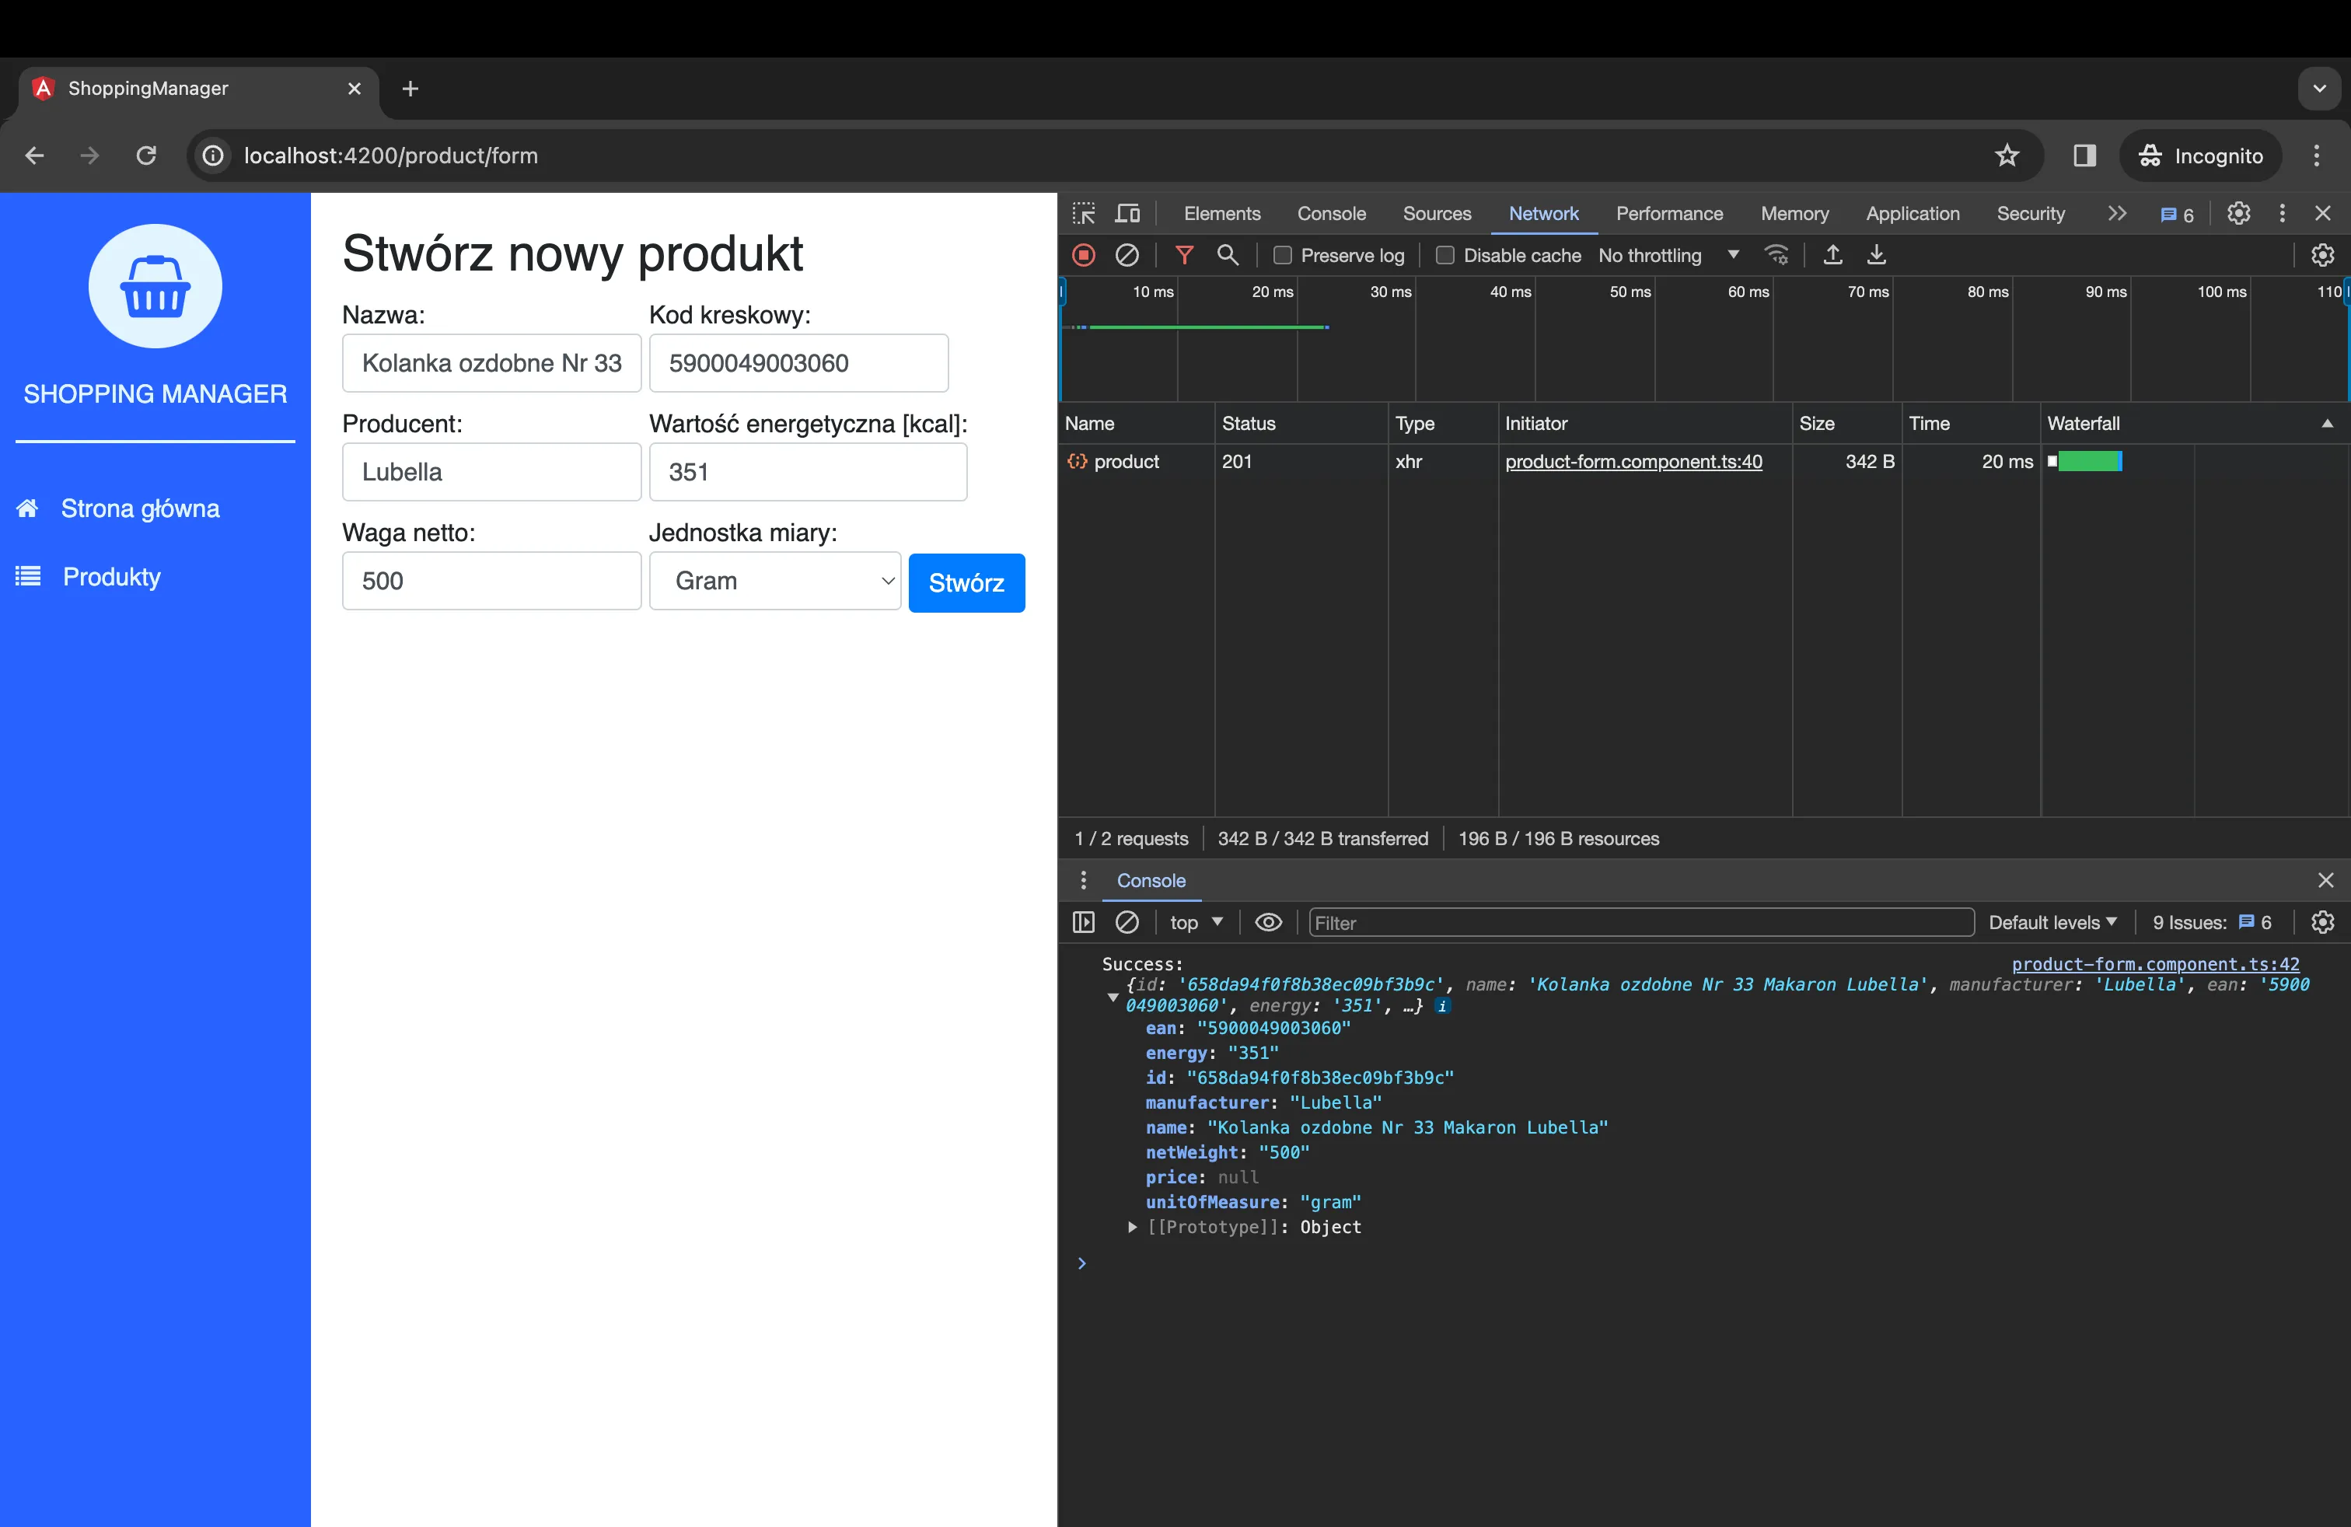Switch to the Application tab

(x=1912, y=213)
